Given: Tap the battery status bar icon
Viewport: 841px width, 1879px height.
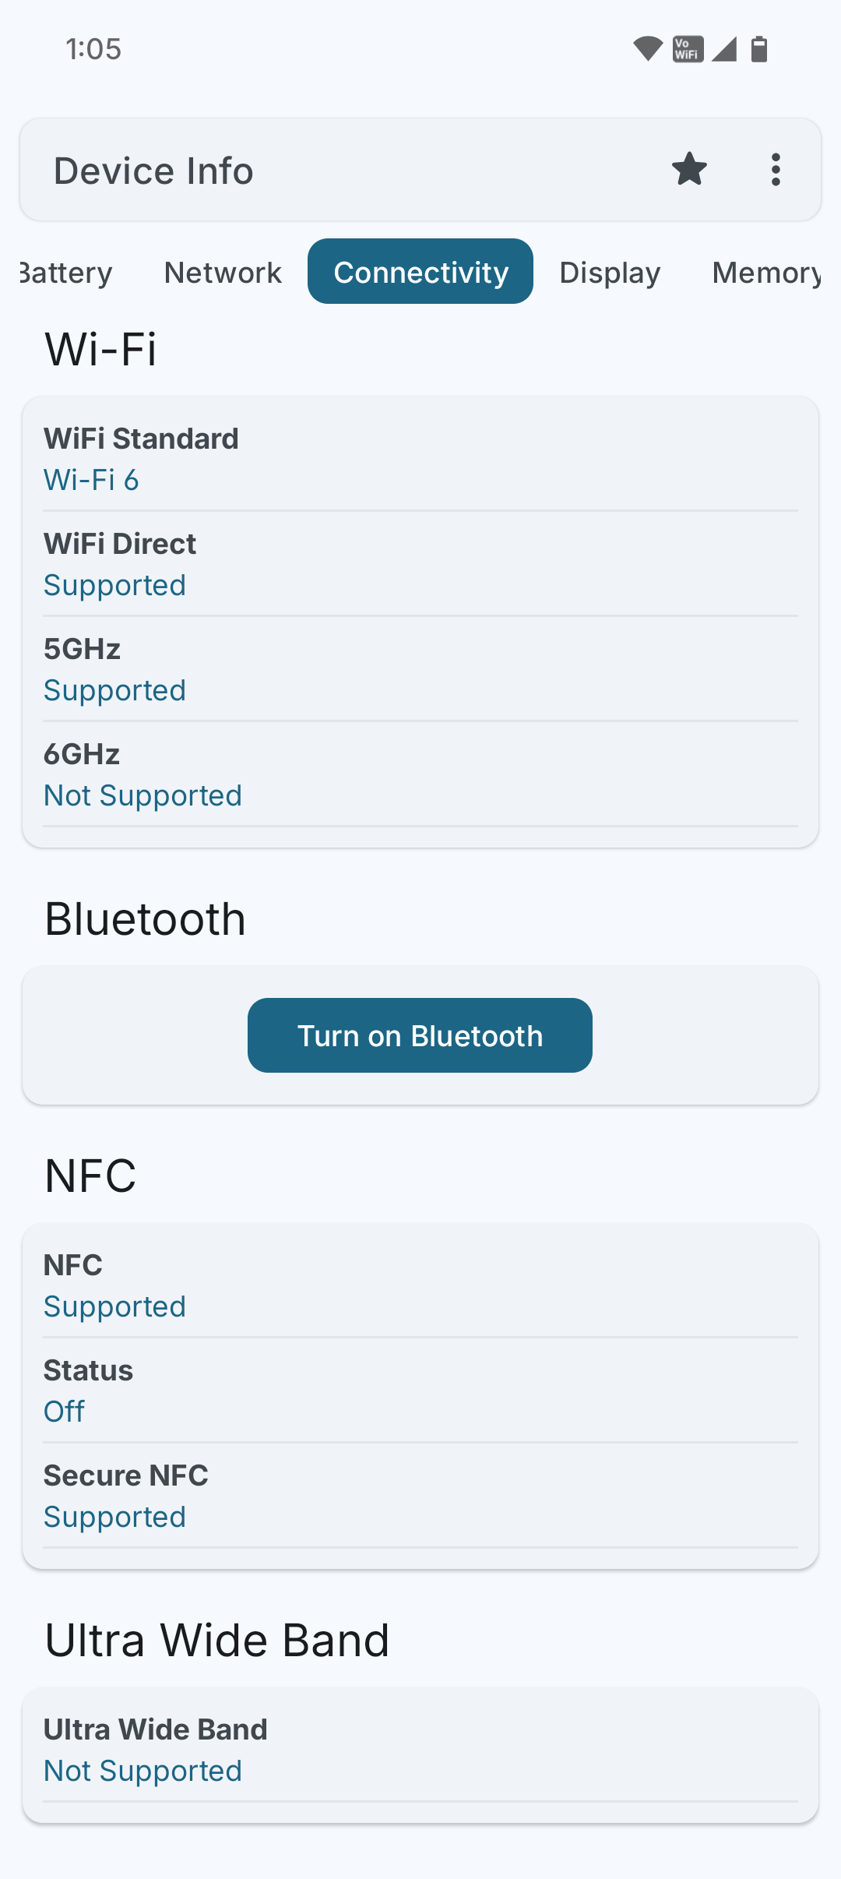Looking at the screenshot, I should pyautogui.click(x=759, y=49).
